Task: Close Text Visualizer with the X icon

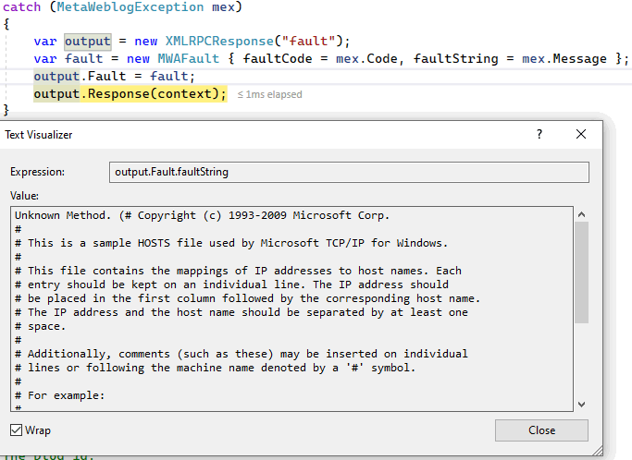Action: coord(581,134)
